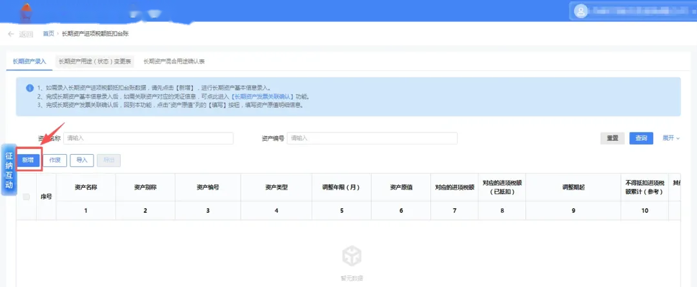Click the 资产原值 column header

(401, 187)
